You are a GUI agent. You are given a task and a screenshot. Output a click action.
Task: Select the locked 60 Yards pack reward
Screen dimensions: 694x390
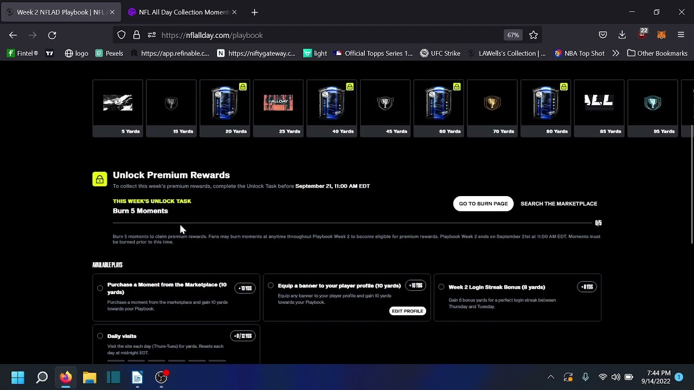(439, 108)
